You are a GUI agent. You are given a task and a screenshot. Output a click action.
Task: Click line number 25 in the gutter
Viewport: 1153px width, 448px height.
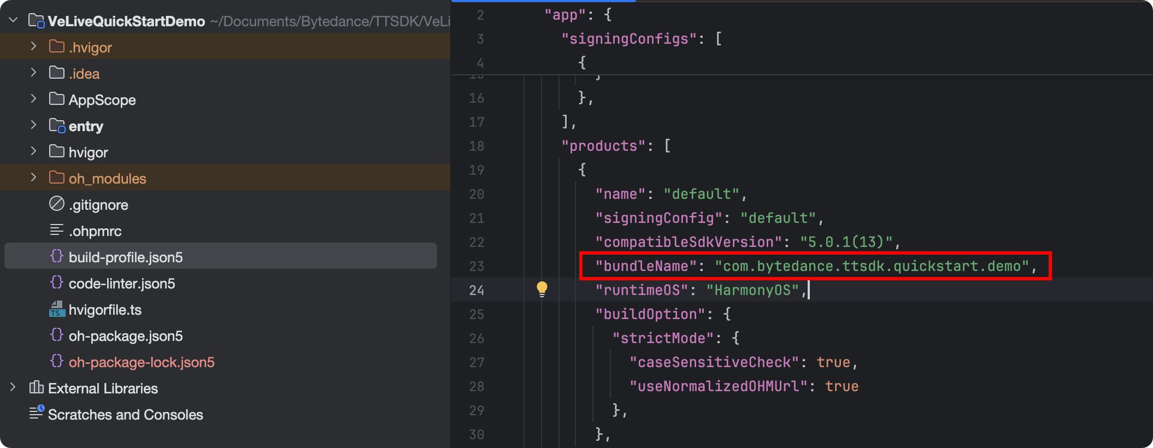[476, 314]
